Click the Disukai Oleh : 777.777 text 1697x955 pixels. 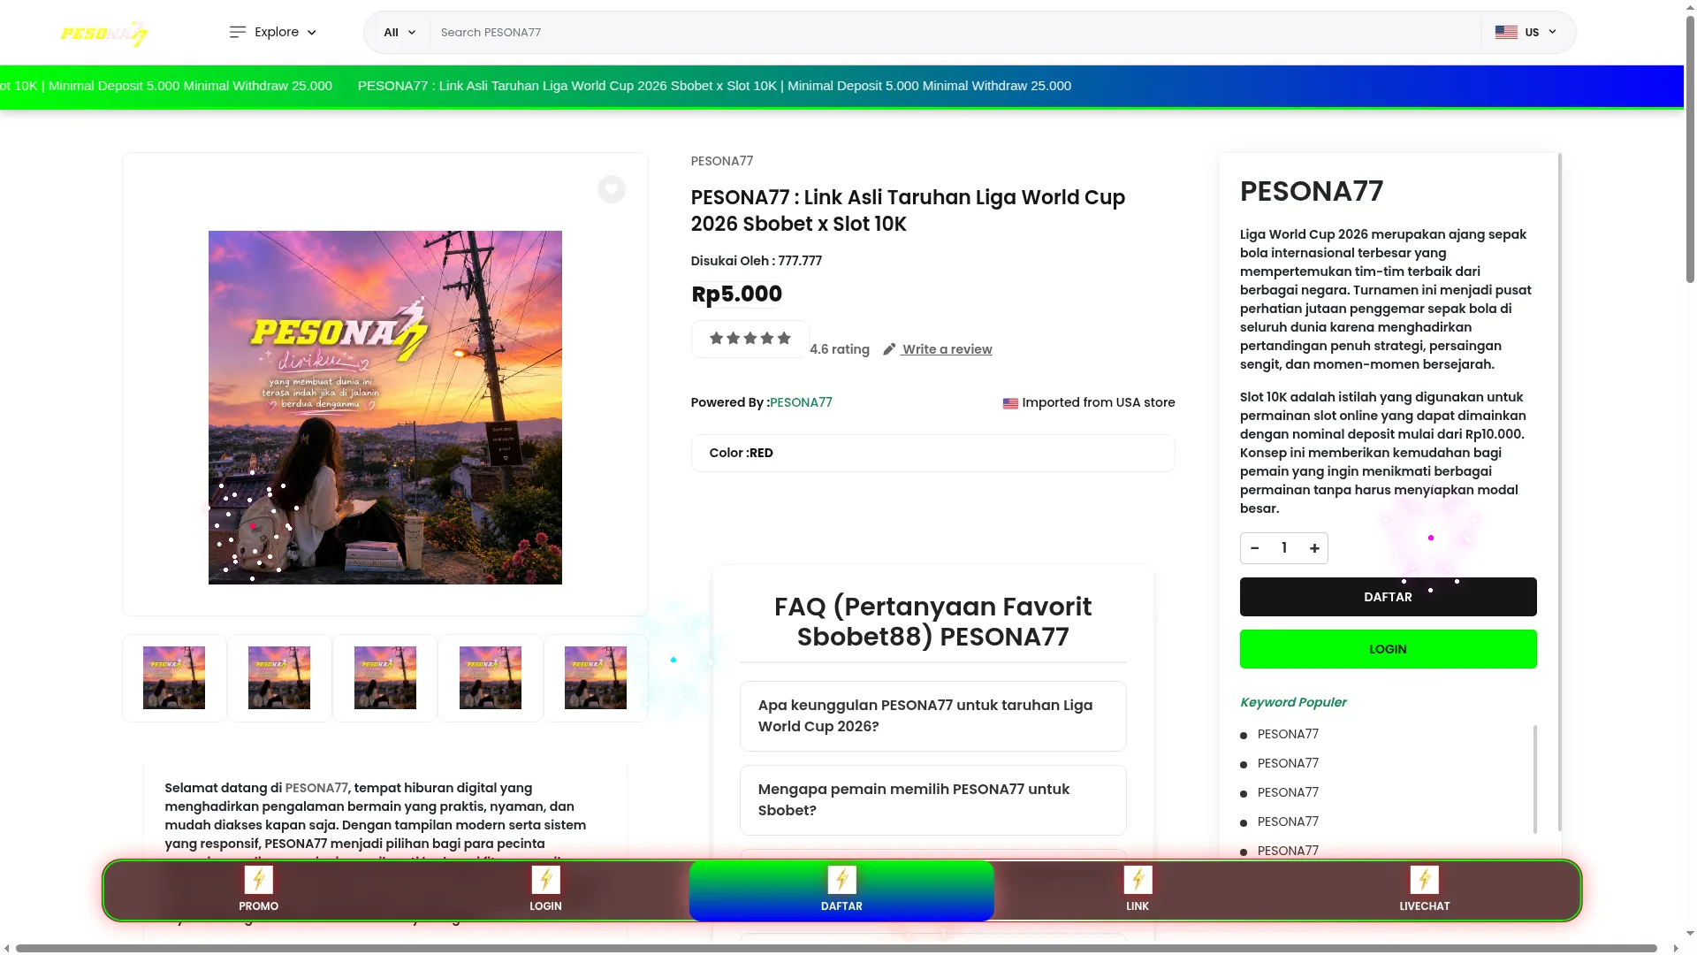(x=757, y=261)
